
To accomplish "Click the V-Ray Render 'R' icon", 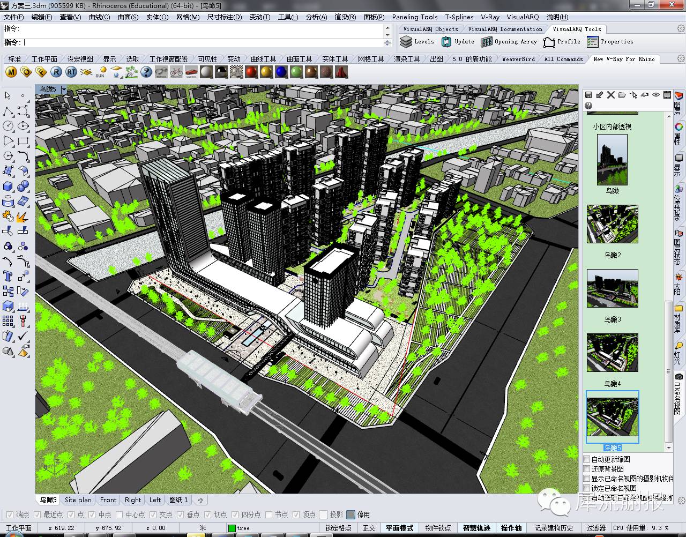I will [x=56, y=72].
